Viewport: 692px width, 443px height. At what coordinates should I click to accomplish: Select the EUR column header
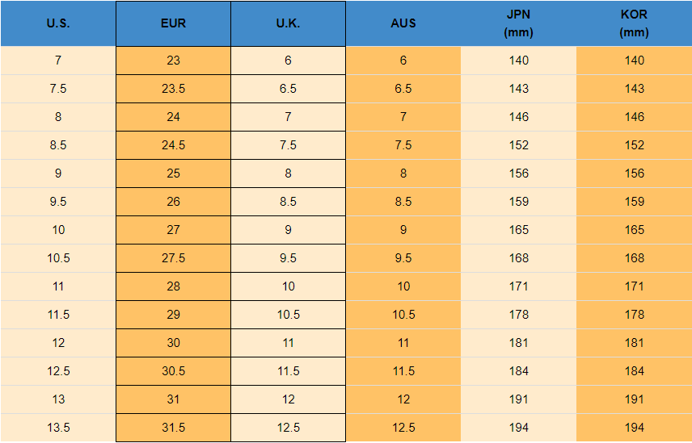[173, 23]
